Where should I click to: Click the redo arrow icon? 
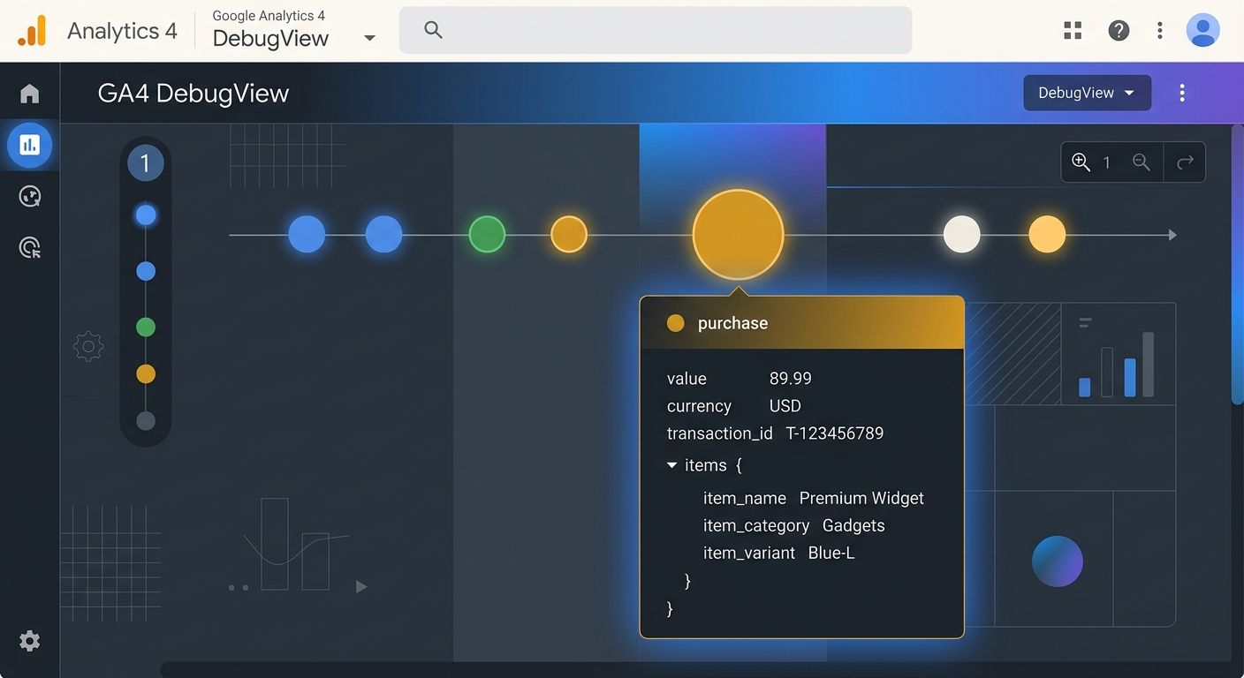click(1186, 162)
